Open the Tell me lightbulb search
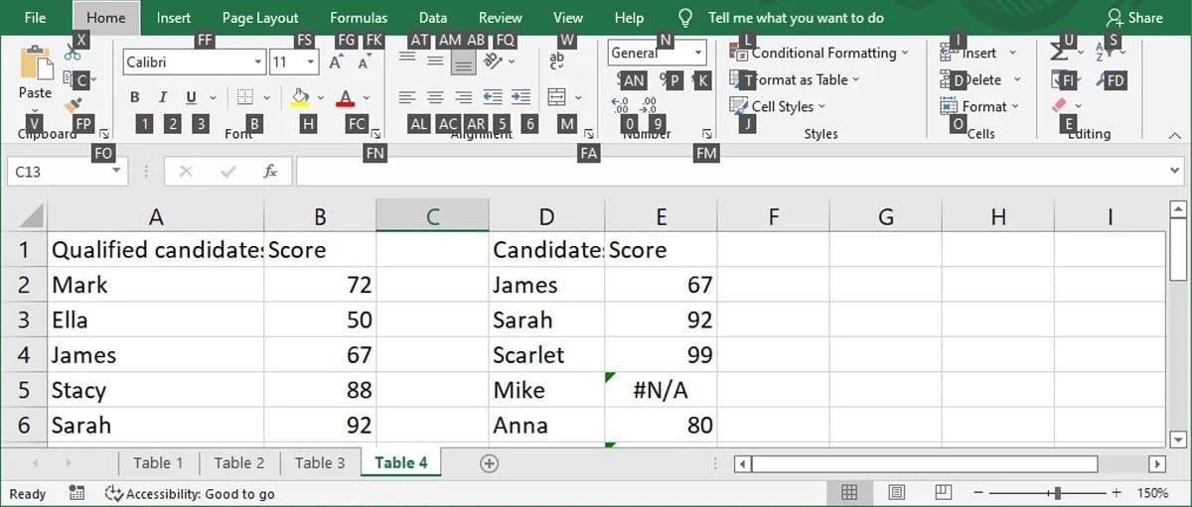 pyautogui.click(x=684, y=18)
